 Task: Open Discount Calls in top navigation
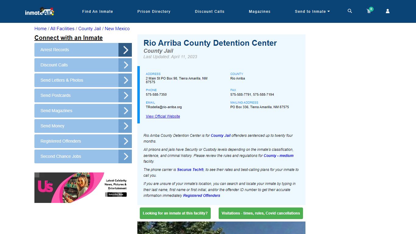(210, 12)
